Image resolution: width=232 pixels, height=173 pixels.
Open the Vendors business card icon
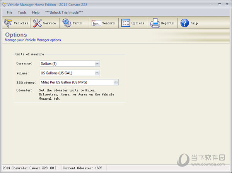(96, 23)
